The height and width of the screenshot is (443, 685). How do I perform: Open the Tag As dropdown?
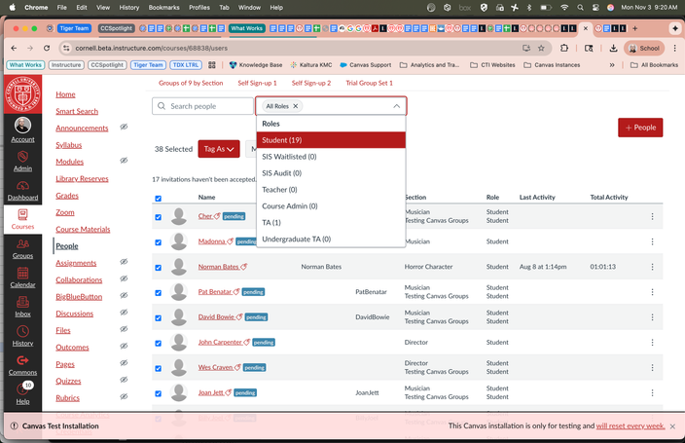(x=219, y=149)
